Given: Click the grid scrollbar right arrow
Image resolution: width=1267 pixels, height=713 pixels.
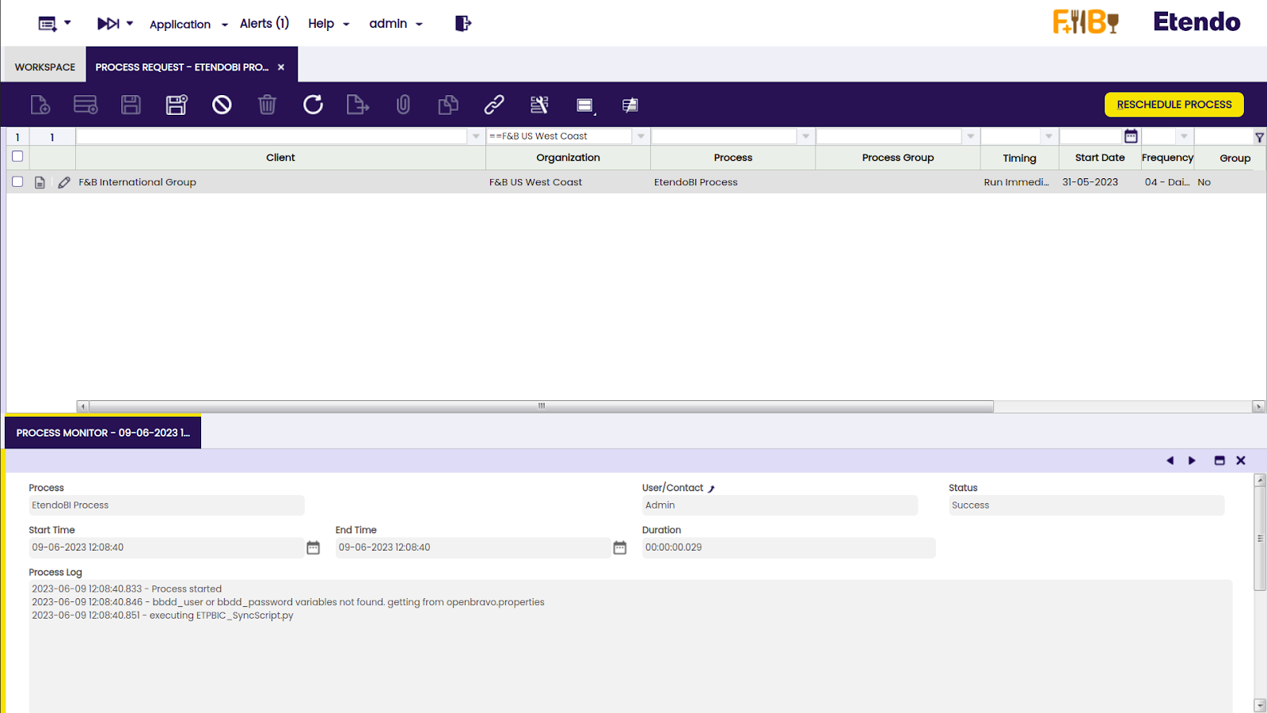Looking at the screenshot, I should [1258, 406].
